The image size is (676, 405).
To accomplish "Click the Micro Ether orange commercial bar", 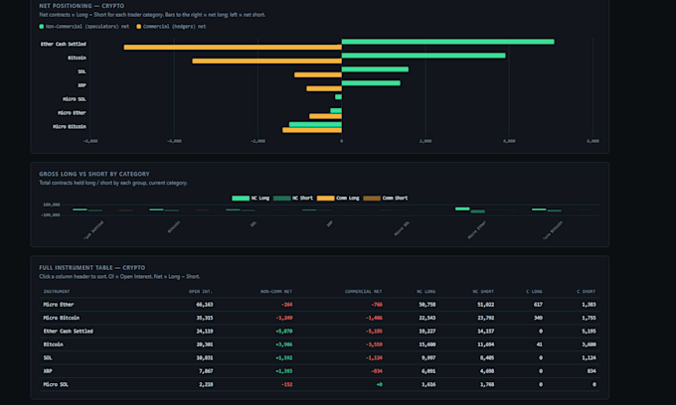I will pyautogui.click(x=325, y=116).
